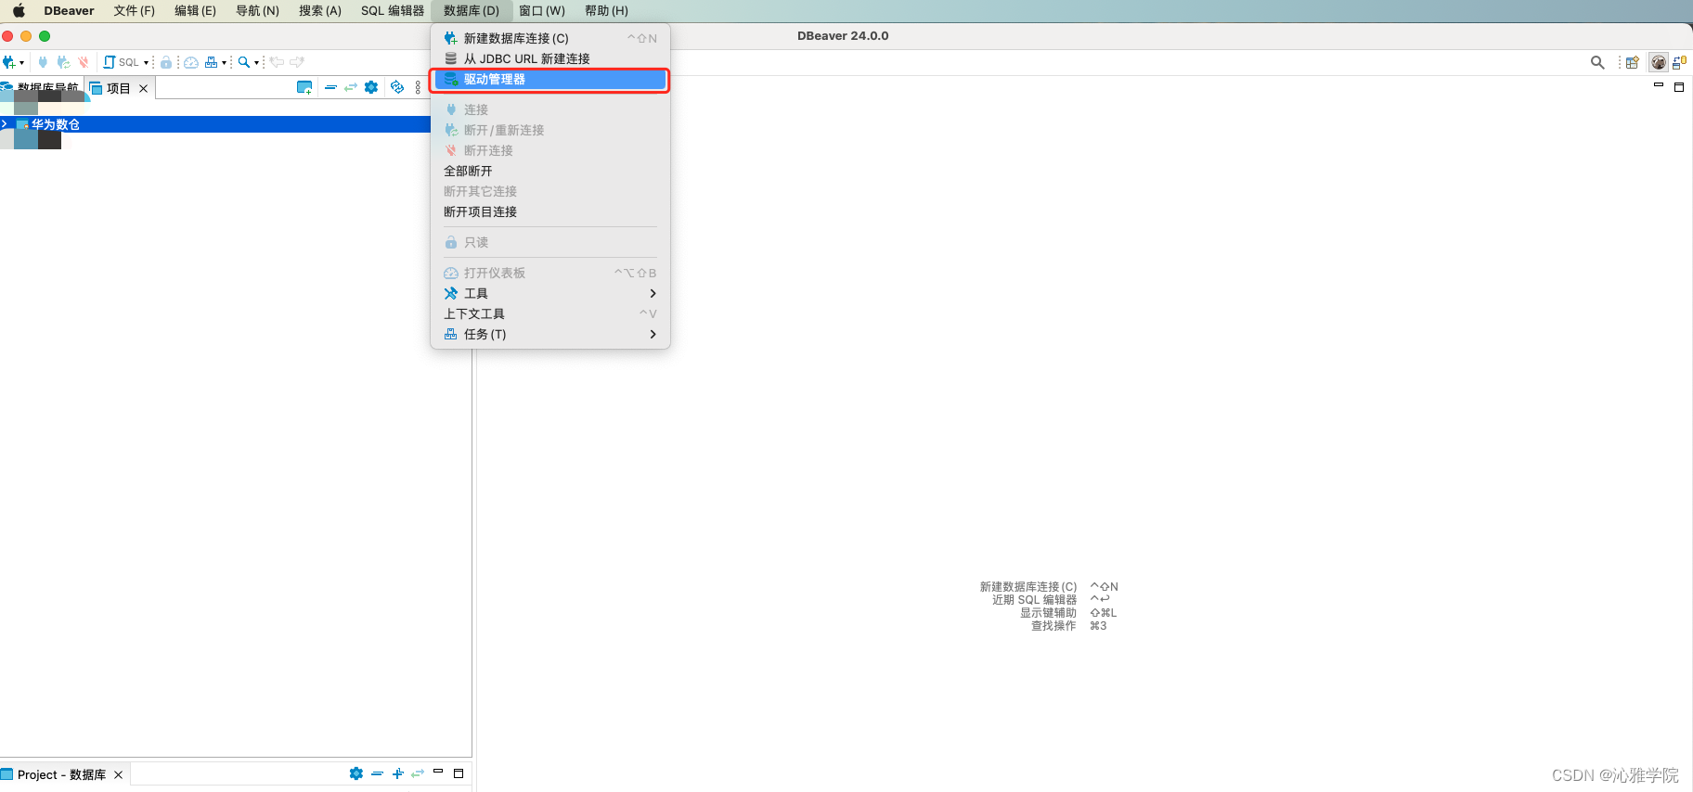Click the forward navigation arrow toolbar icon
This screenshot has height=792, width=1693.
point(297,62)
